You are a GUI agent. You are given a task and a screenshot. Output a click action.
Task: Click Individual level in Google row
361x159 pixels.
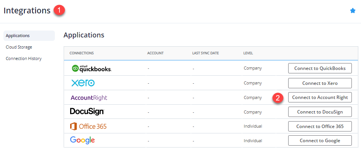click(253, 141)
